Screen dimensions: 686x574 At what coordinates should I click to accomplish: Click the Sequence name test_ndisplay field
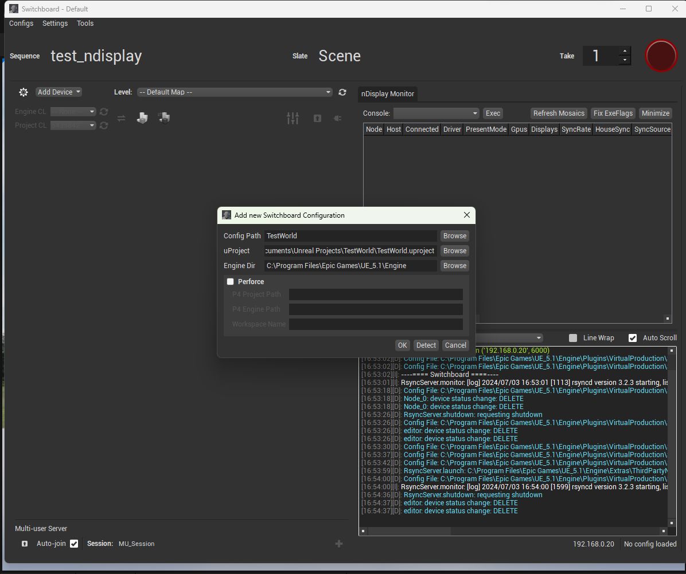(x=96, y=56)
